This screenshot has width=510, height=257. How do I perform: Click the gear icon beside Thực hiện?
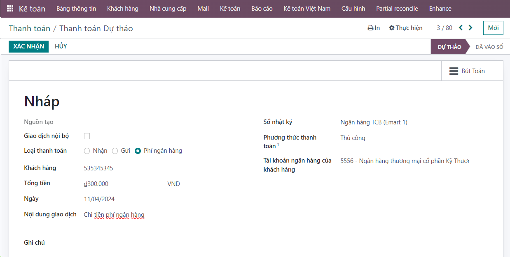pos(391,28)
